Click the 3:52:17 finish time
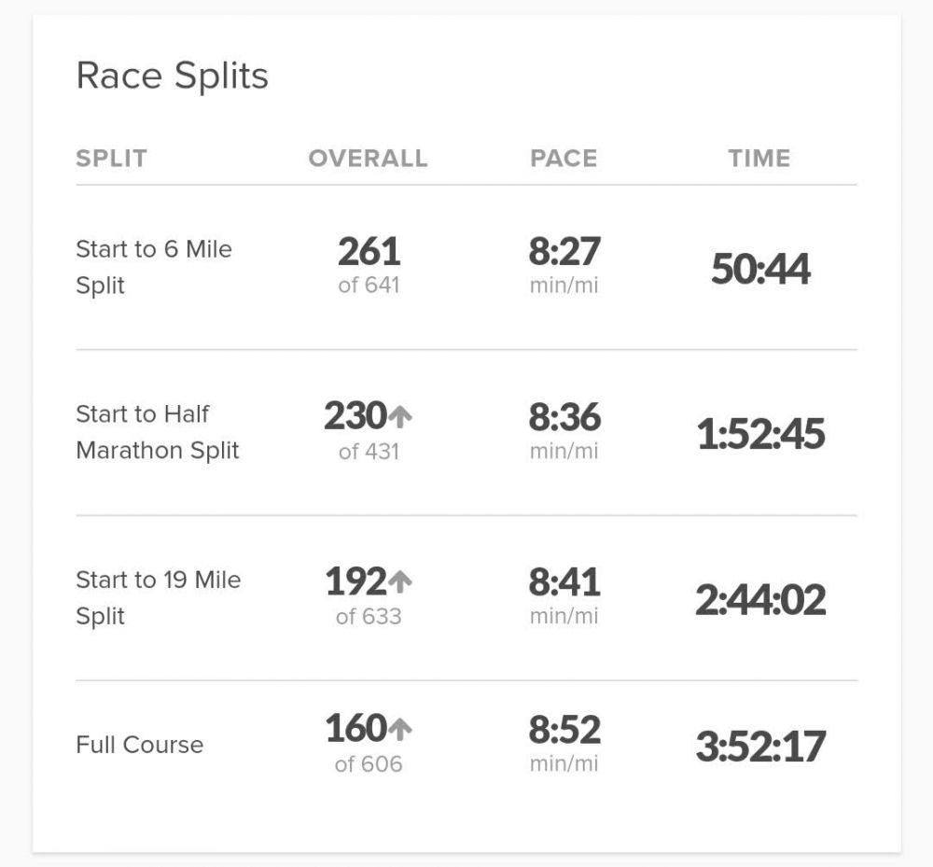 point(760,747)
